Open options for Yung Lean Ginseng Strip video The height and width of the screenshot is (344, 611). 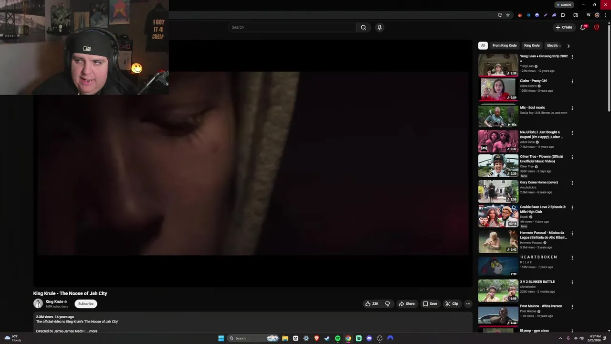[x=572, y=57]
